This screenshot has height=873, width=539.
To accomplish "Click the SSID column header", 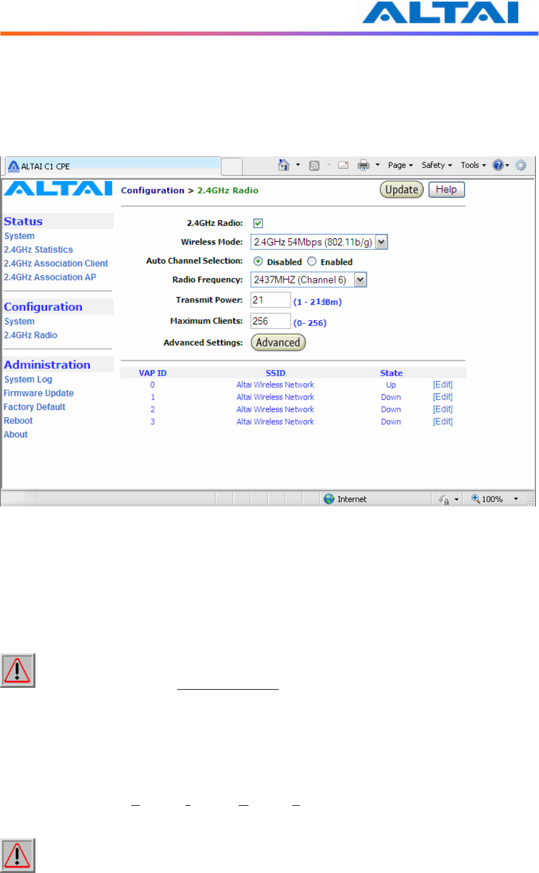I will click(x=275, y=373).
